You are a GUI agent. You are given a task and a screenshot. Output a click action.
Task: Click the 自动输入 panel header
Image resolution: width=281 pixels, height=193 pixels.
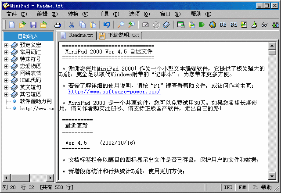coord(28,36)
